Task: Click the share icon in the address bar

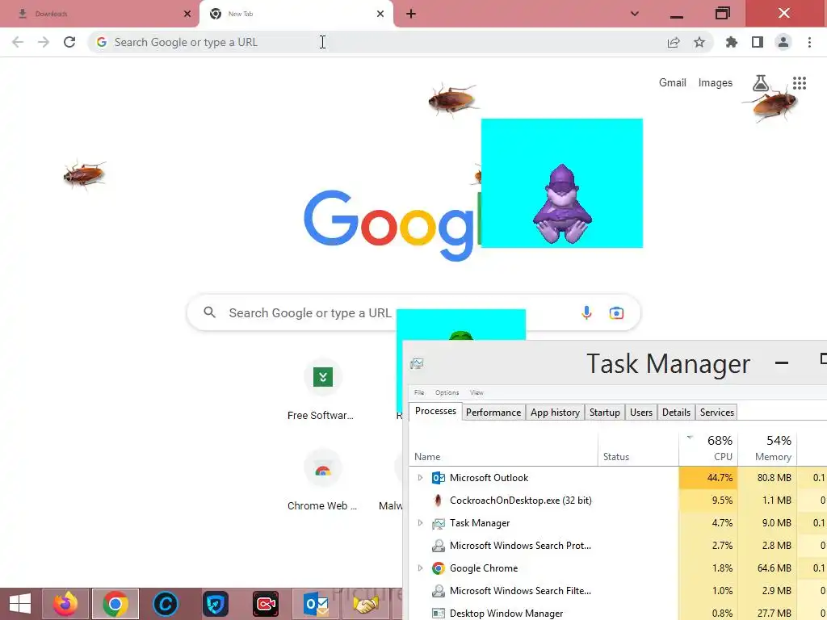Action: [674, 42]
